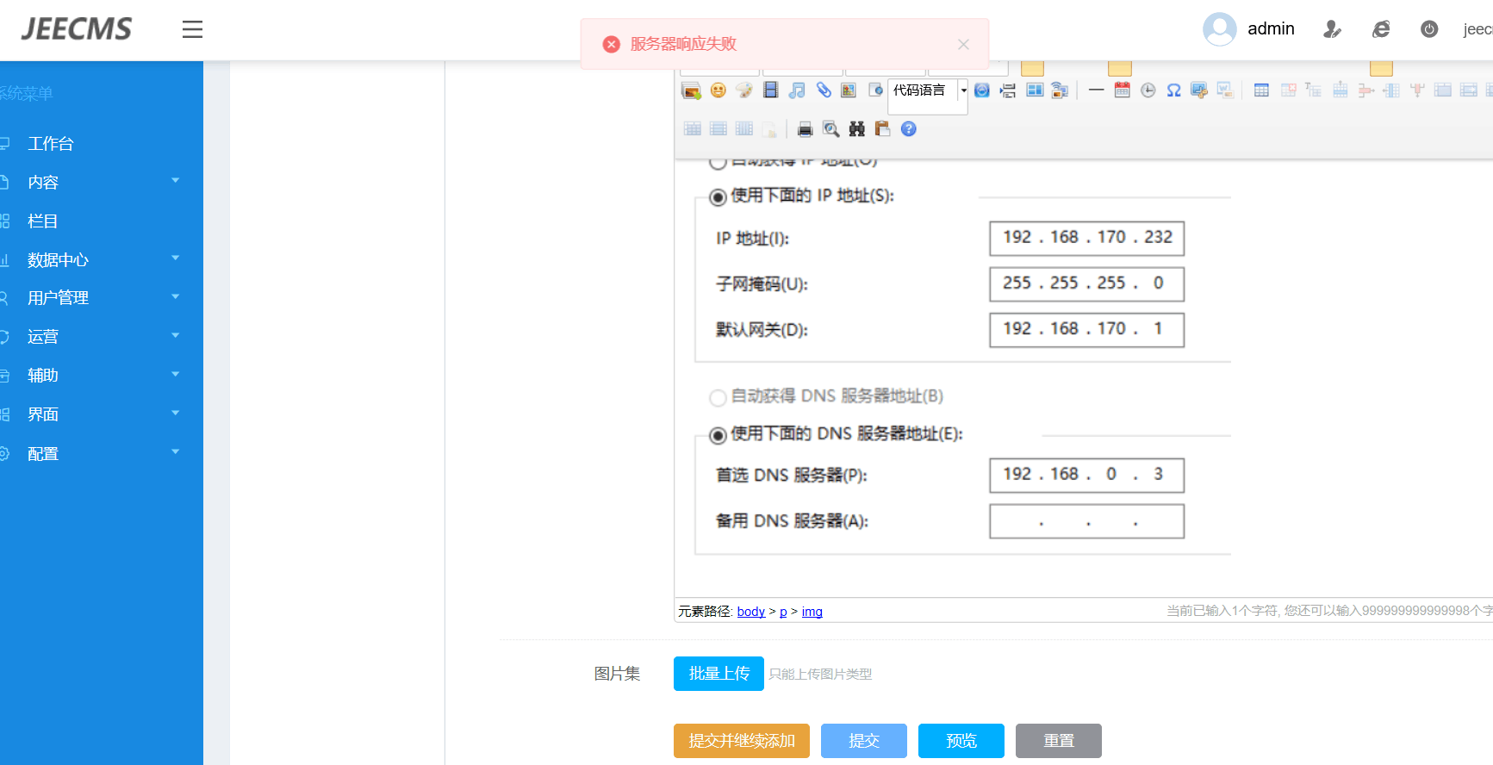The width and height of the screenshot is (1493, 765).
Task: Click the body link in element path
Action: (x=750, y=612)
